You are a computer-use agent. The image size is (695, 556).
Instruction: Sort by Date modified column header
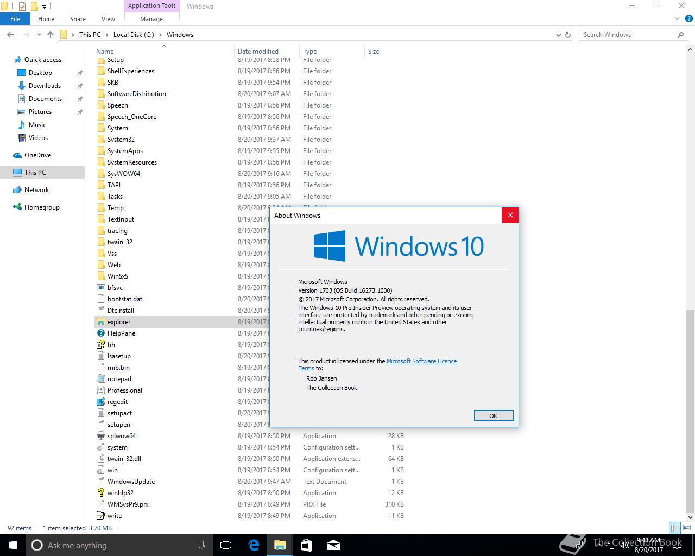tap(267, 52)
